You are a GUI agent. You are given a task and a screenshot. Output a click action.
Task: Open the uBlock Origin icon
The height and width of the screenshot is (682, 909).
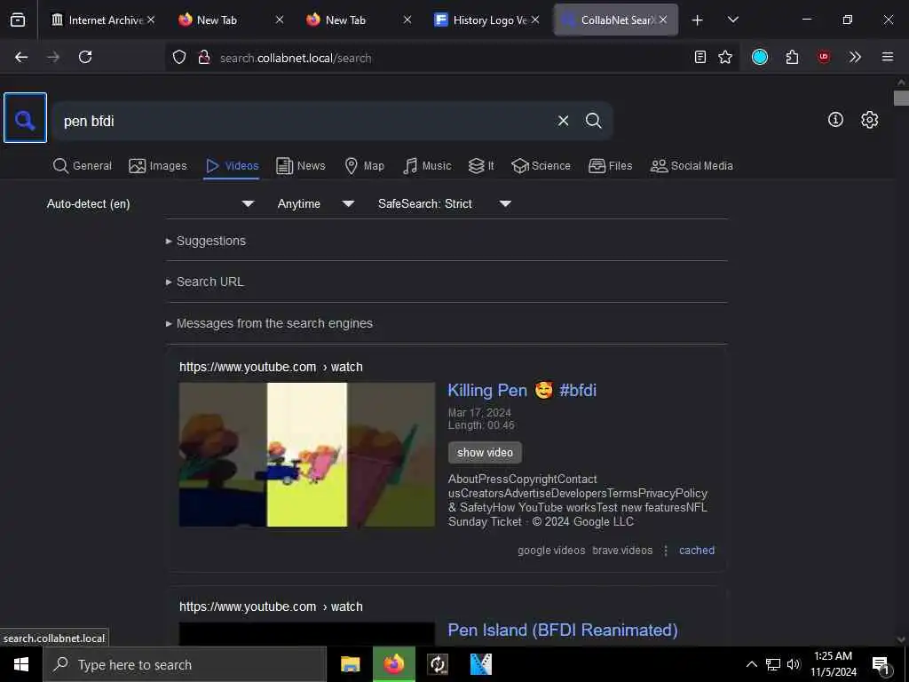(x=823, y=57)
